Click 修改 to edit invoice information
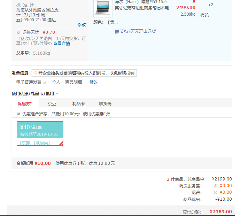 click(x=94, y=82)
